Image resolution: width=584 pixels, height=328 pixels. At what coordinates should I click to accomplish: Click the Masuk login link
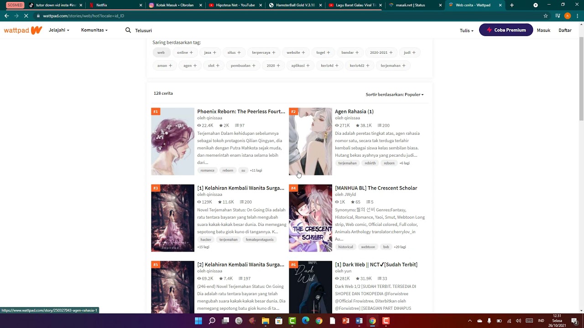pos(543,30)
